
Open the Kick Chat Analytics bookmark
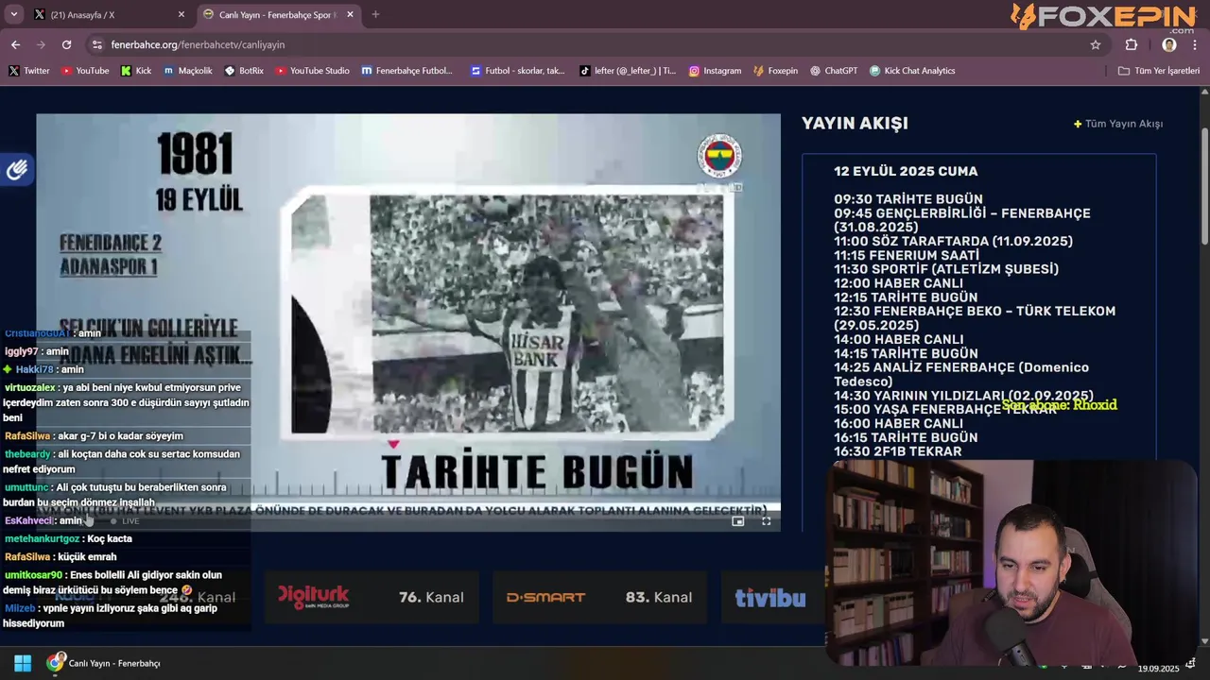pyautogui.click(x=911, y=71)
